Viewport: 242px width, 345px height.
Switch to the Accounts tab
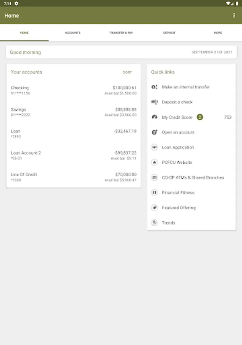click(73, 33)
